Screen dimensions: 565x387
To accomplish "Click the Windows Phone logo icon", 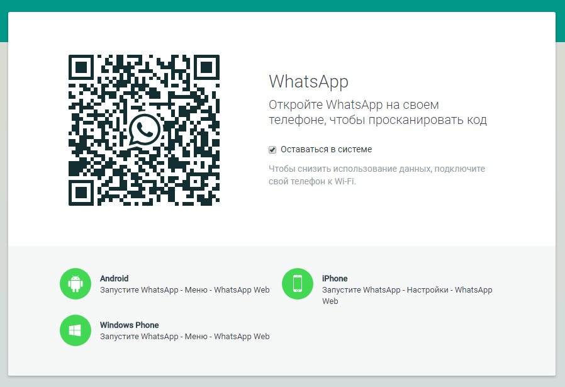I will click(x=76, y=330).
